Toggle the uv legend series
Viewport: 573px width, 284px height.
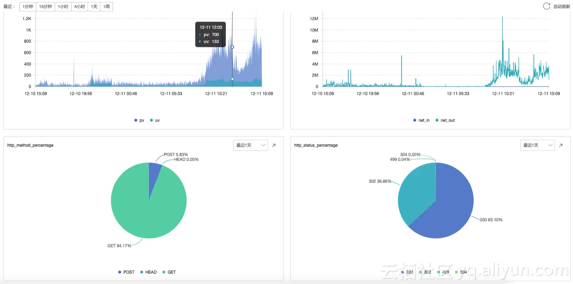click(x=155, y=121)
